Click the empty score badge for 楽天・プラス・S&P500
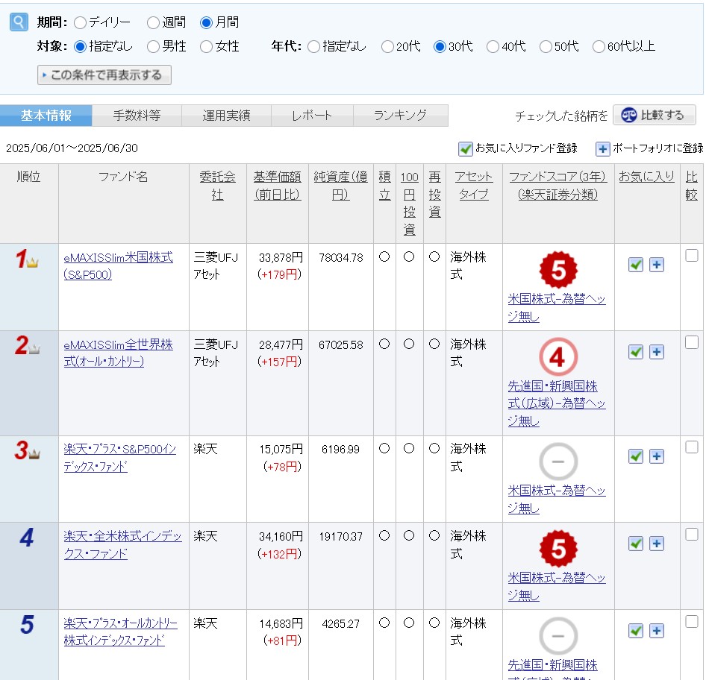This screenshot has height=680, width=706. point(558,462)
